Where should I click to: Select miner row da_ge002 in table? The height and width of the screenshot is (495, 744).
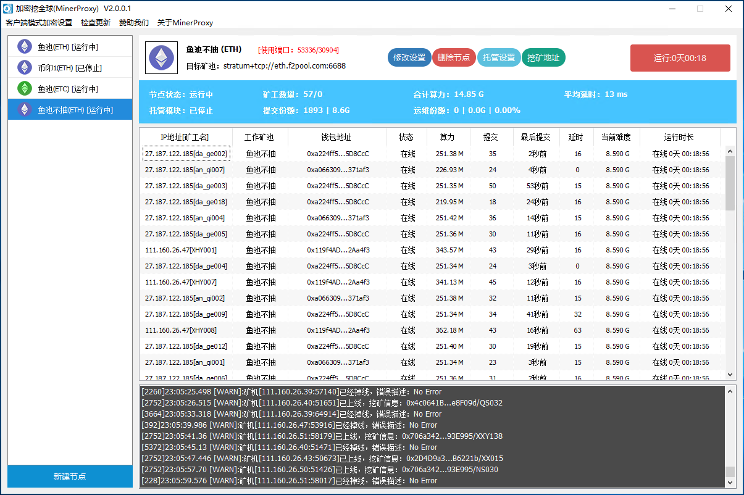pyautogui.click(x=186, y=154)
